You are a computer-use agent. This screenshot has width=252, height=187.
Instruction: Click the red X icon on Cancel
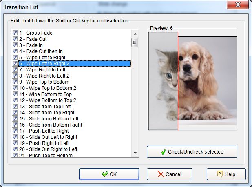161,174
